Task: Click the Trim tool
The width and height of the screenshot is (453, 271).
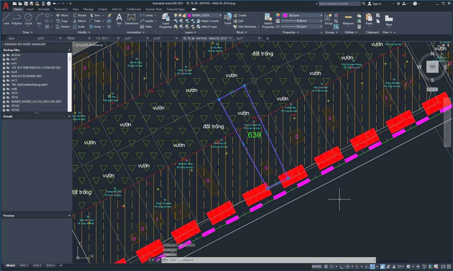Action: click(94, 15)
